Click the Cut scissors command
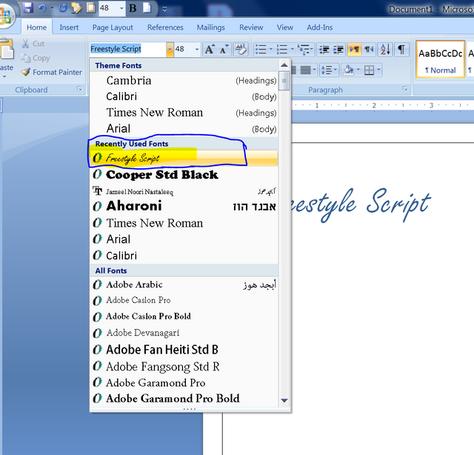Image resolution: width=474 pixels, height=455 pixels. (33, 44)
